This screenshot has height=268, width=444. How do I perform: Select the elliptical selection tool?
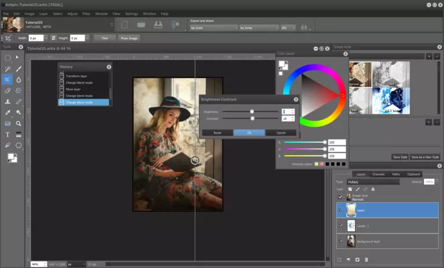(x=8, y=58)
